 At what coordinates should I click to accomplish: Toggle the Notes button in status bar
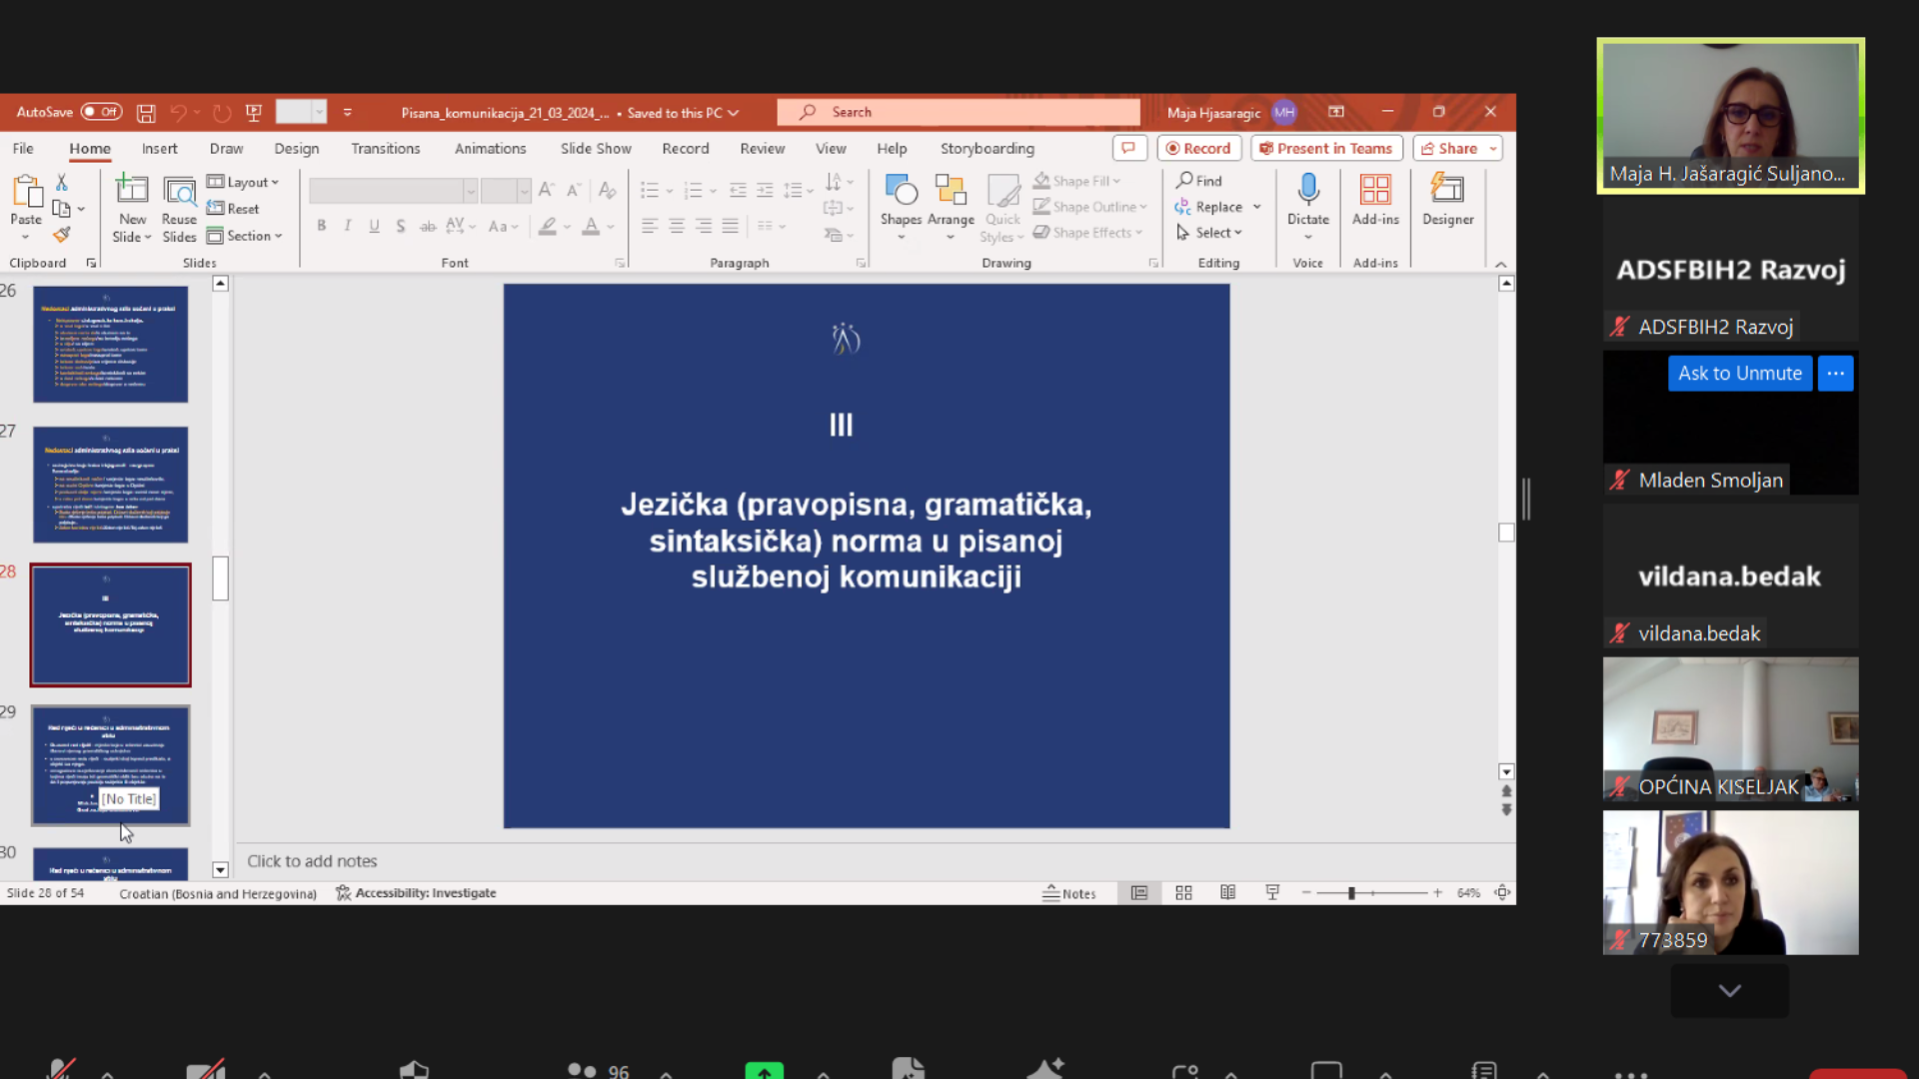click(x=1069, y=893)
